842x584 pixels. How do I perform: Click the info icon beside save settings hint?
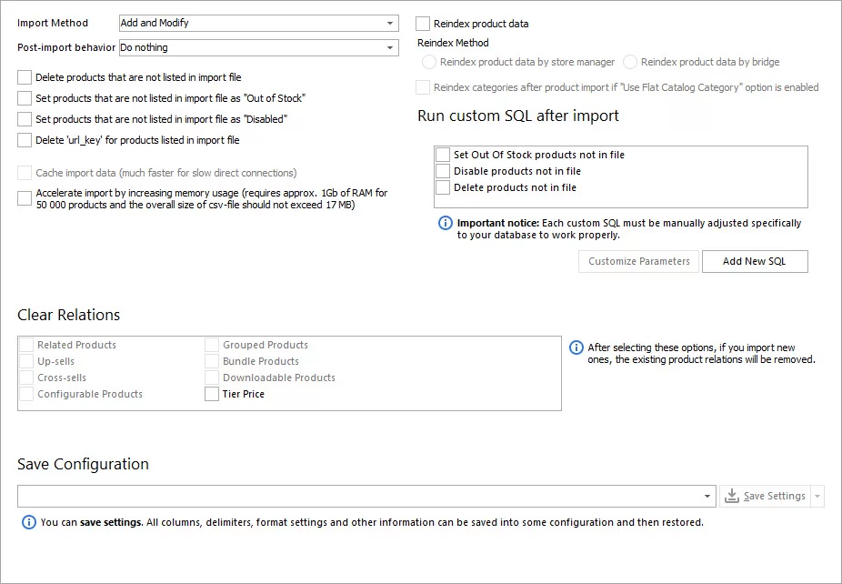click(x=28, y=522)
